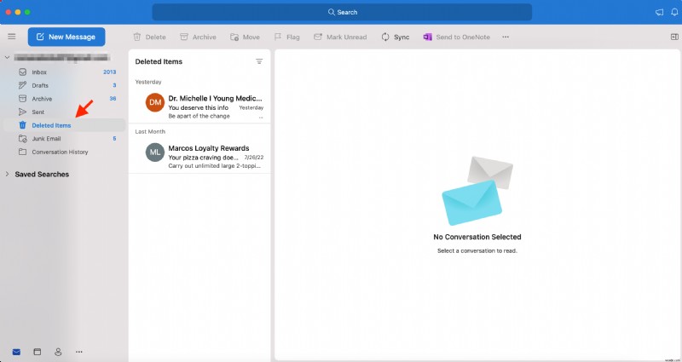Click the Junk Email folder icon
This screenshot has width=682, height=362.
tap(23, 139)
